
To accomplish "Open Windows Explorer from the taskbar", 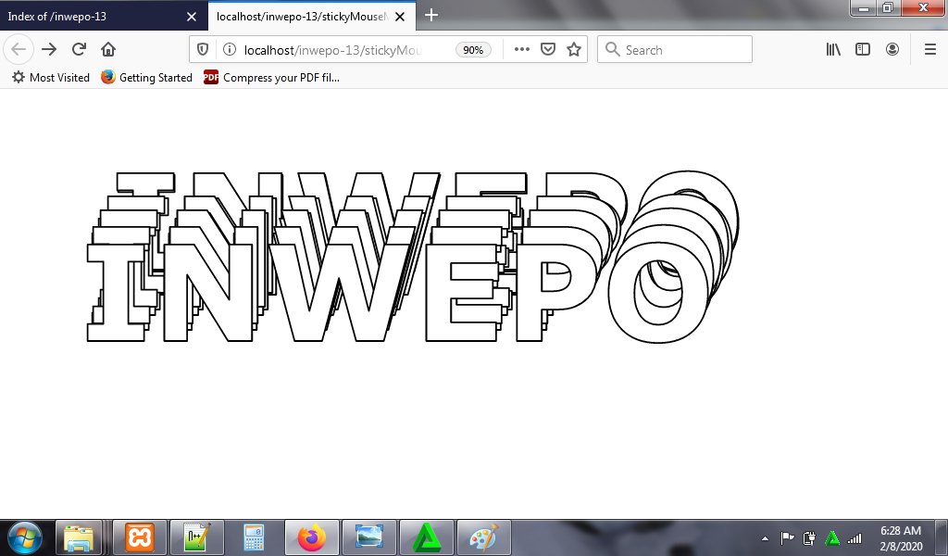I will [x=79, y=537].
